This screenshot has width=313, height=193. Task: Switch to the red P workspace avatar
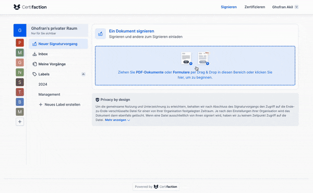tap(20, 43)
